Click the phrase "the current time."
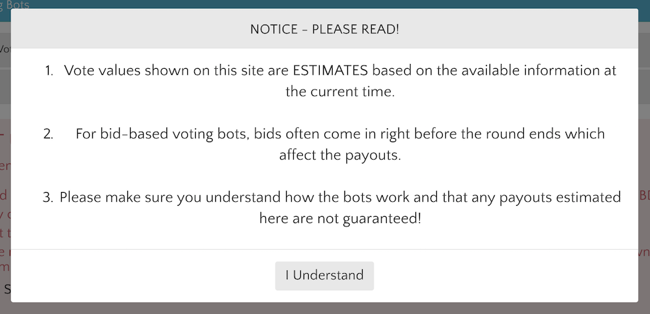The height and width of the screenshot is (314, 650). click(x=340, y=91)
